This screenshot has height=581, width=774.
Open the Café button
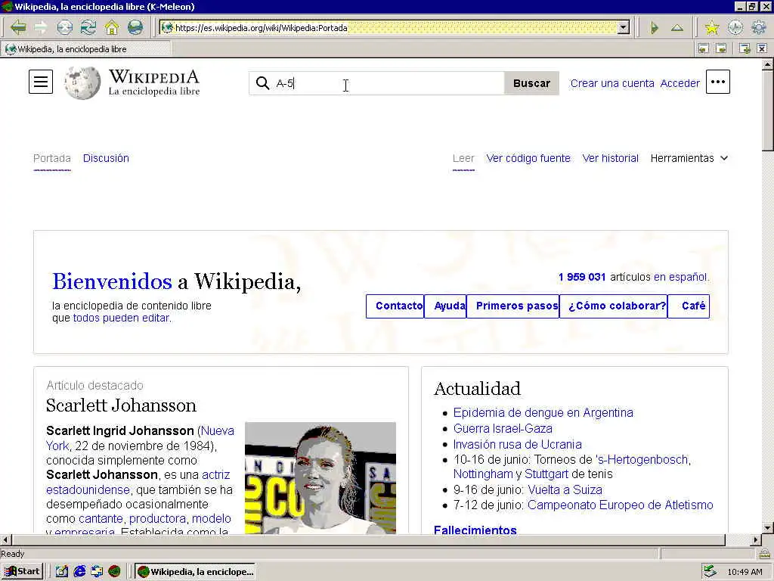point(689,306)
